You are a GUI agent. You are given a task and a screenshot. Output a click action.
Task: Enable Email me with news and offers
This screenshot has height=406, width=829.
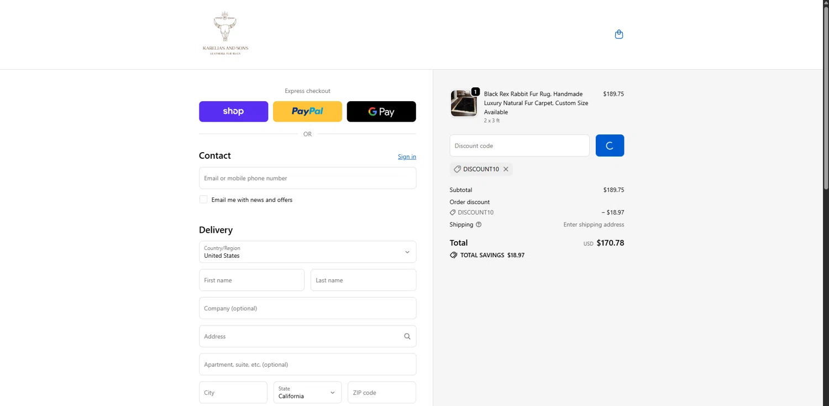point(203,200)
